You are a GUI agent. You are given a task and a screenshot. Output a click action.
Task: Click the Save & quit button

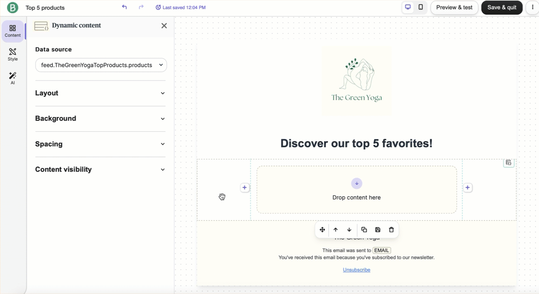tap(502, 7)
